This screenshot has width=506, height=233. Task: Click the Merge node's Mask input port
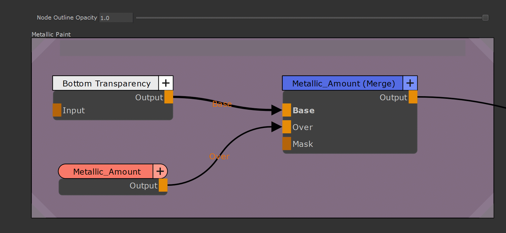[x=287, y=144]
